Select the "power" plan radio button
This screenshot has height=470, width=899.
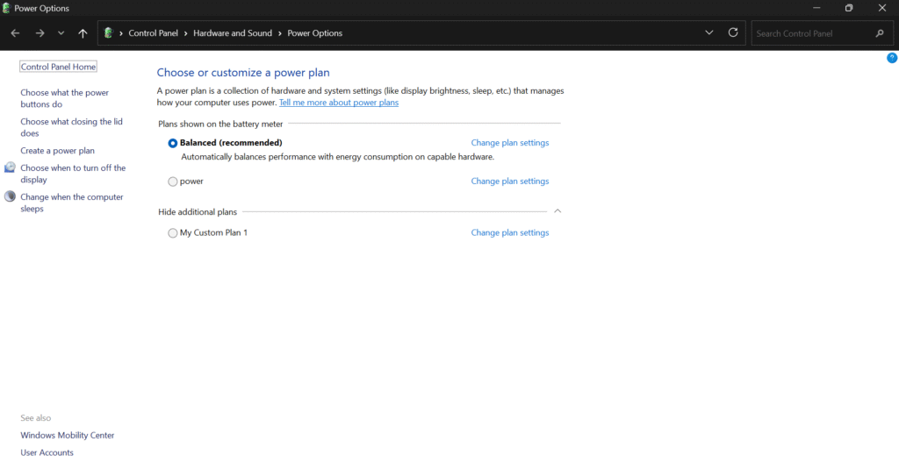[x=173, y=182]
